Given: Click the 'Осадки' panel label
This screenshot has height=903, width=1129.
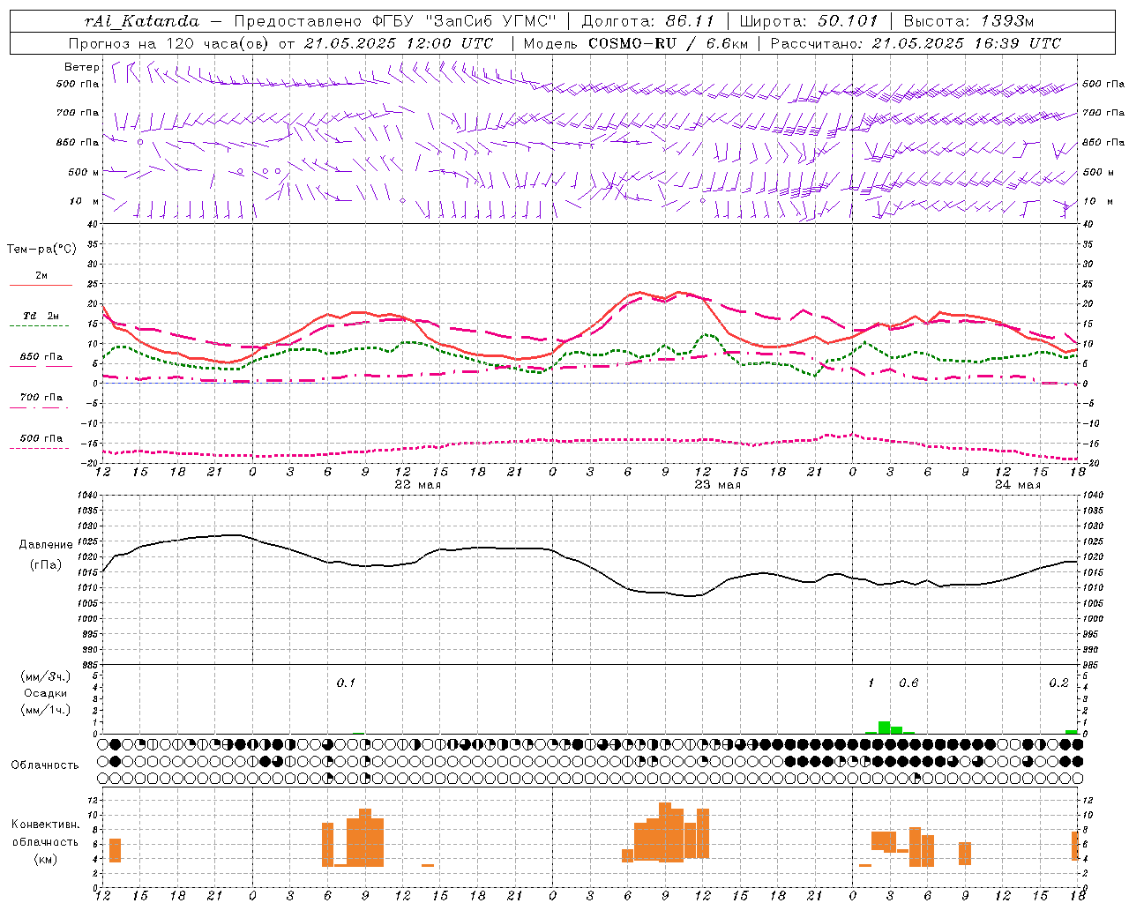Looking at the screenshot, I should (x=46, y=693).
